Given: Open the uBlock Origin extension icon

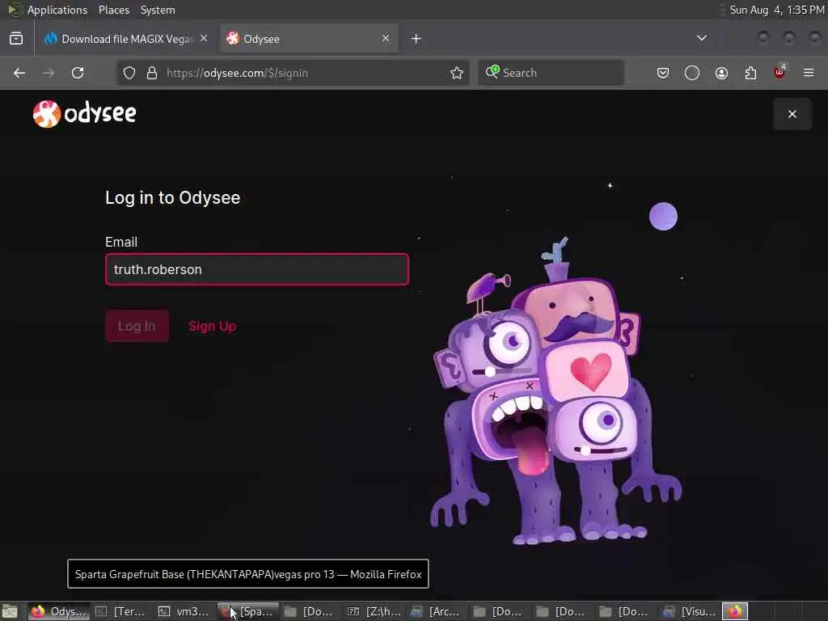Looking at the screenshot, I should pos(779,72).
